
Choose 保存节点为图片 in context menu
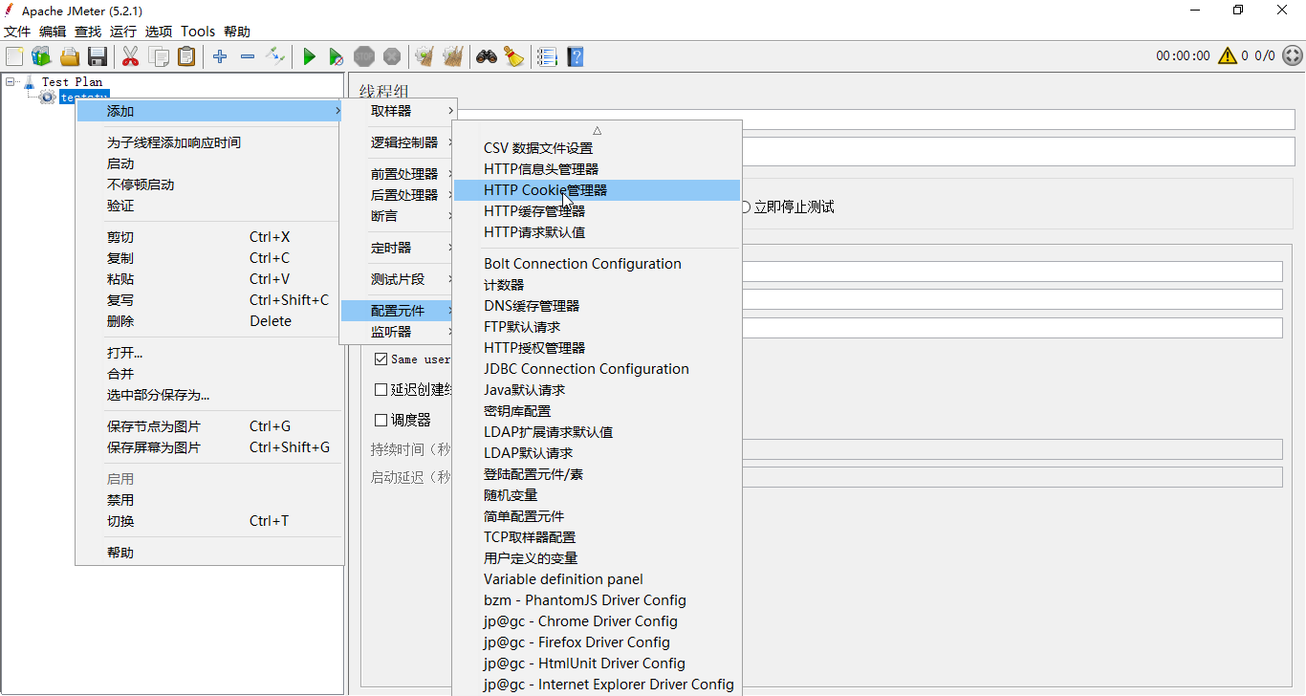[x=209, y=426]
